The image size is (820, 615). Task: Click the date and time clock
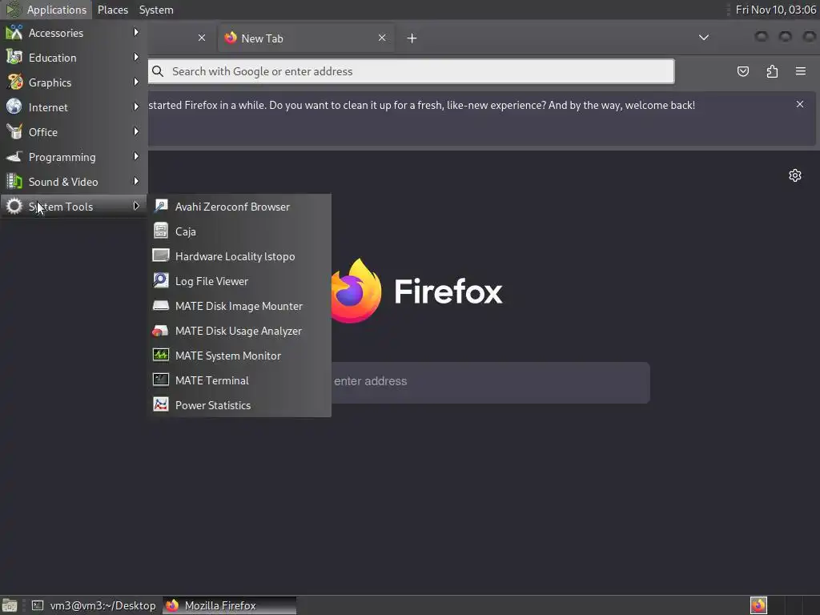tap(775, 10)
